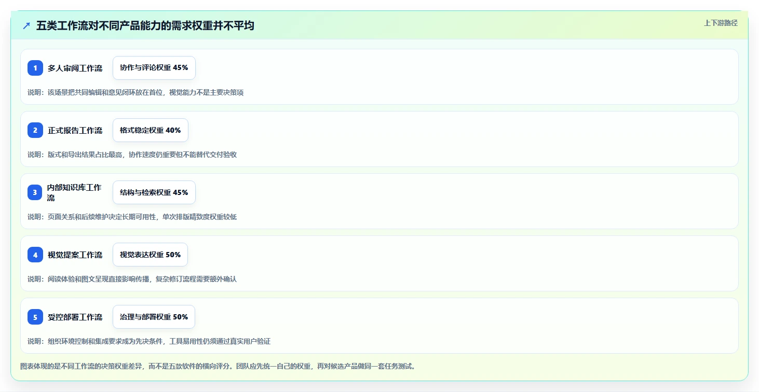This screenshot has height=392, width=759.
Task: Click the description starting 版式和导出结果
Action: (x=132, y=155)
